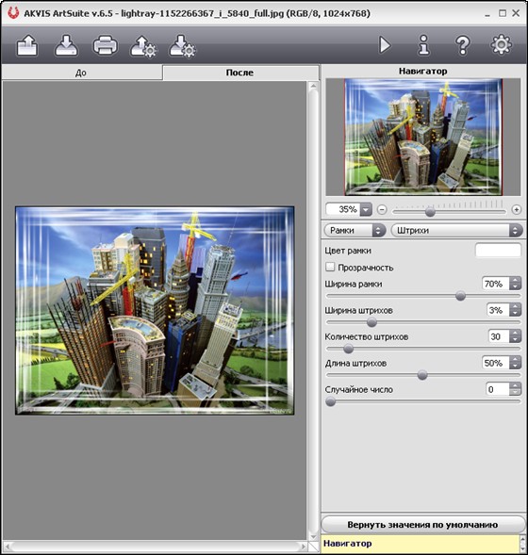The image size is (528, 555).
Task: Open the Штрихи frame type dropdown
Action: pos(457,231)
